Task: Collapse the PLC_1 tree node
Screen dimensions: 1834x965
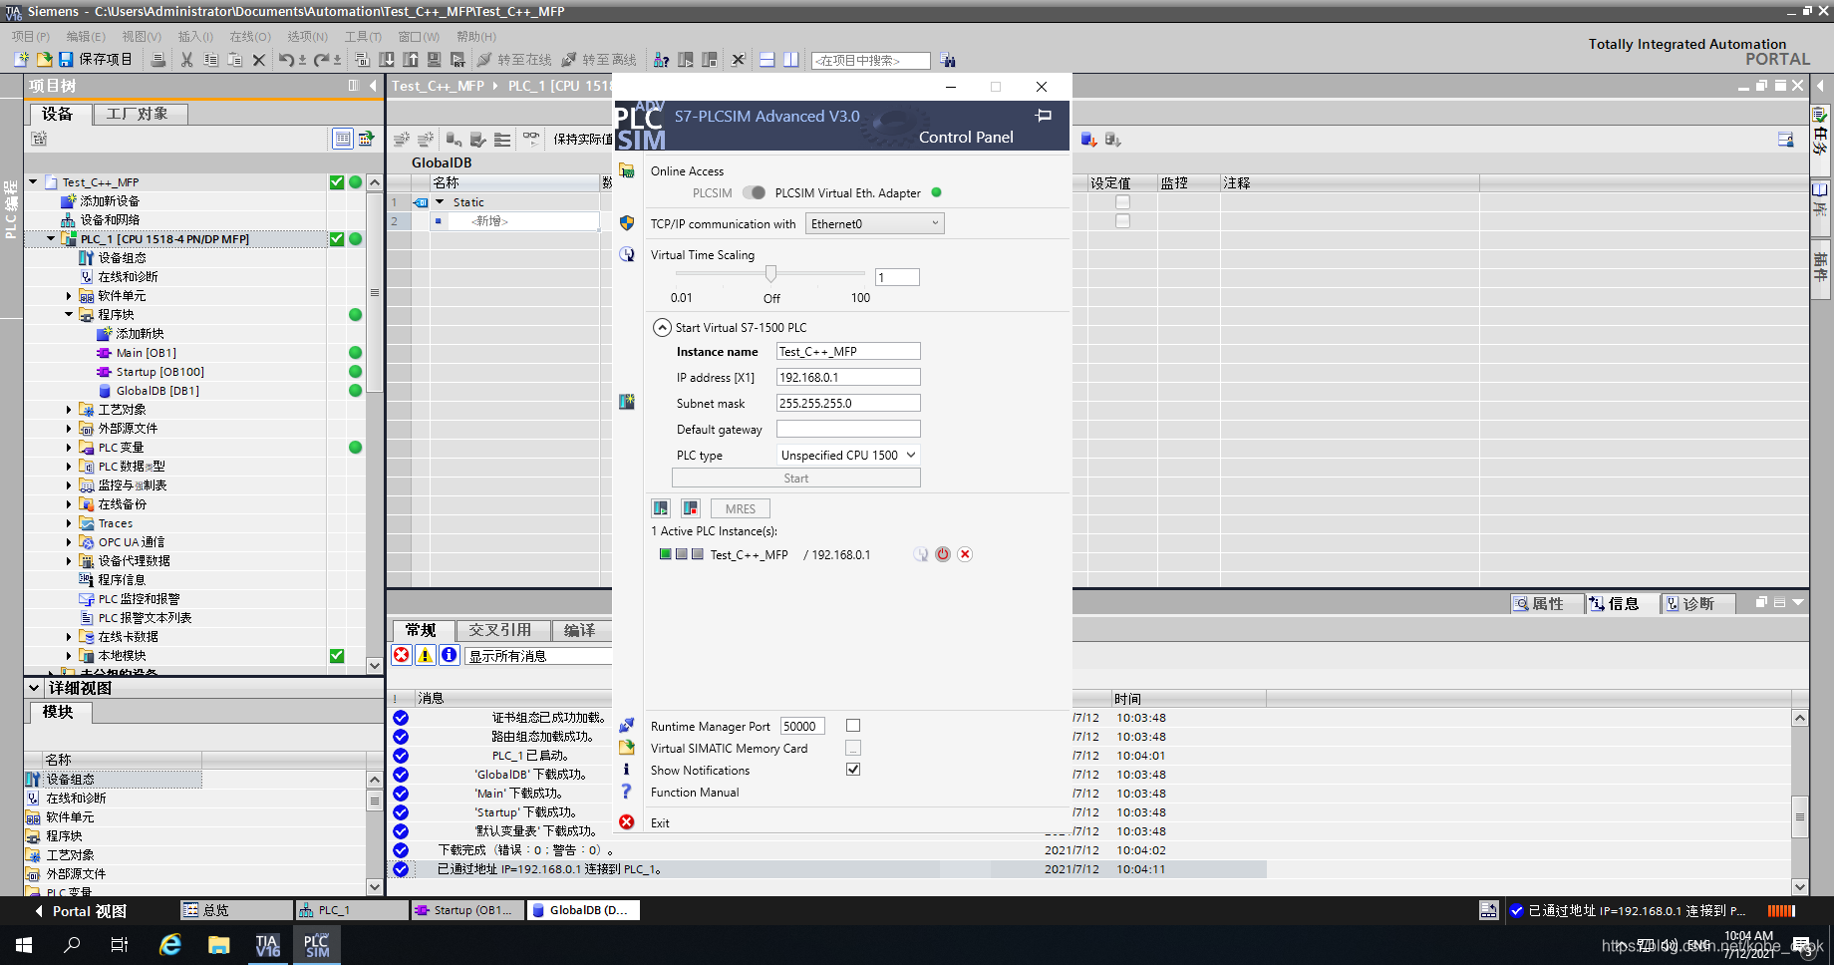Action: point(51,239)
